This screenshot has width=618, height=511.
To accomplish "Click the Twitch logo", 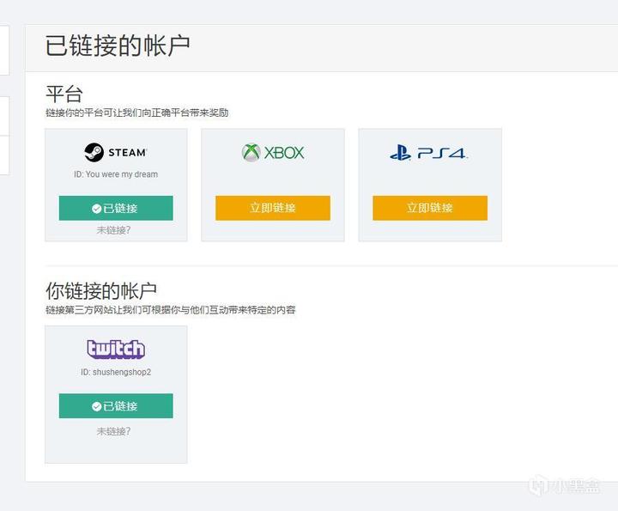I will [x=116, y=349].
